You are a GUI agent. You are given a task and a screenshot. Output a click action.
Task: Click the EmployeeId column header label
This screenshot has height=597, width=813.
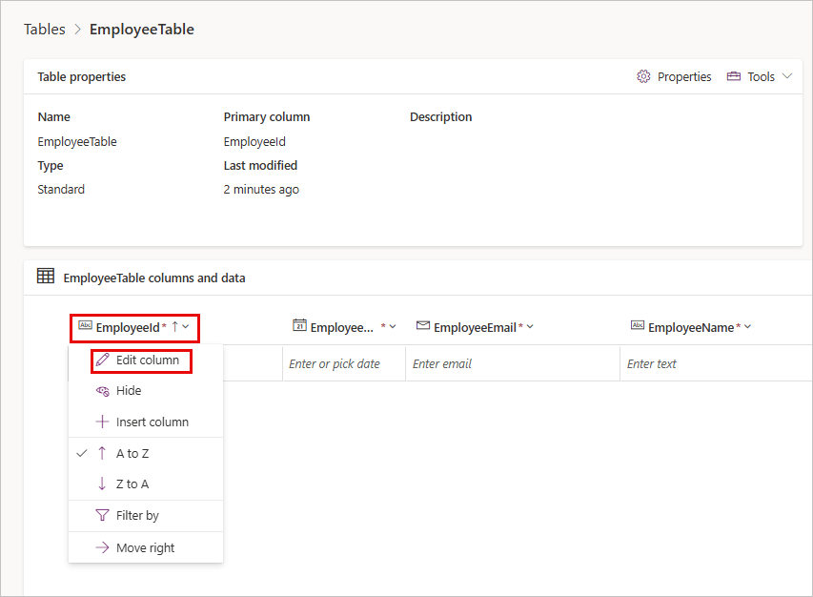tap(128, 328)
